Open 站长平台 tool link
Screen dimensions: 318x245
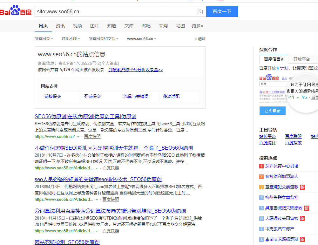267,137
